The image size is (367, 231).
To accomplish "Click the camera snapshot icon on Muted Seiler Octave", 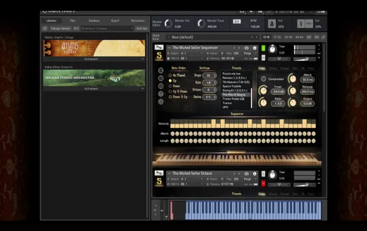I will pyautogui.click(x=246, y=174).
